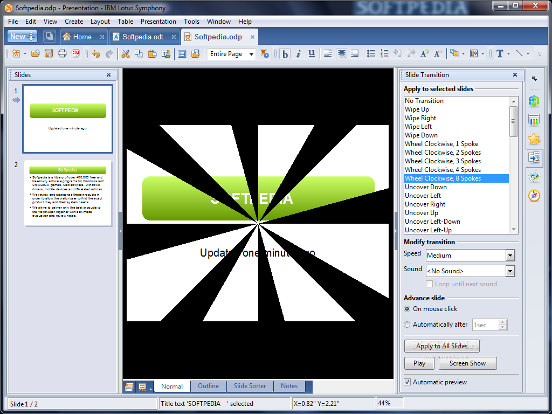Expand the Text tool dropdown arrow

(509, 54)
